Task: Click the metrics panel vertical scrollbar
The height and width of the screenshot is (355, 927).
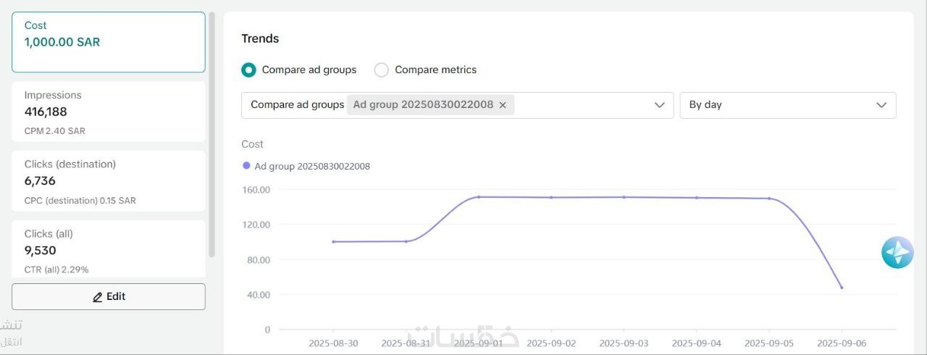Action: click(212, 134)
